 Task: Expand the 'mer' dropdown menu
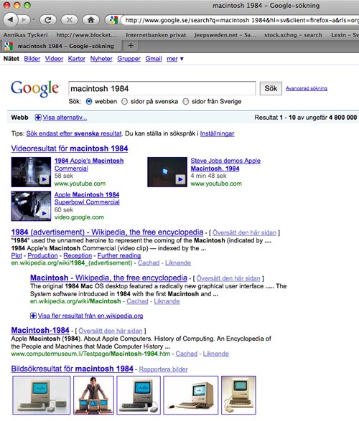coord(175,59)
